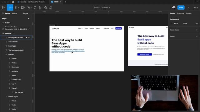This screenshot has width=200, height=112.
Task: Open the ASMR file name dropdown
Action: pos(109,7)
